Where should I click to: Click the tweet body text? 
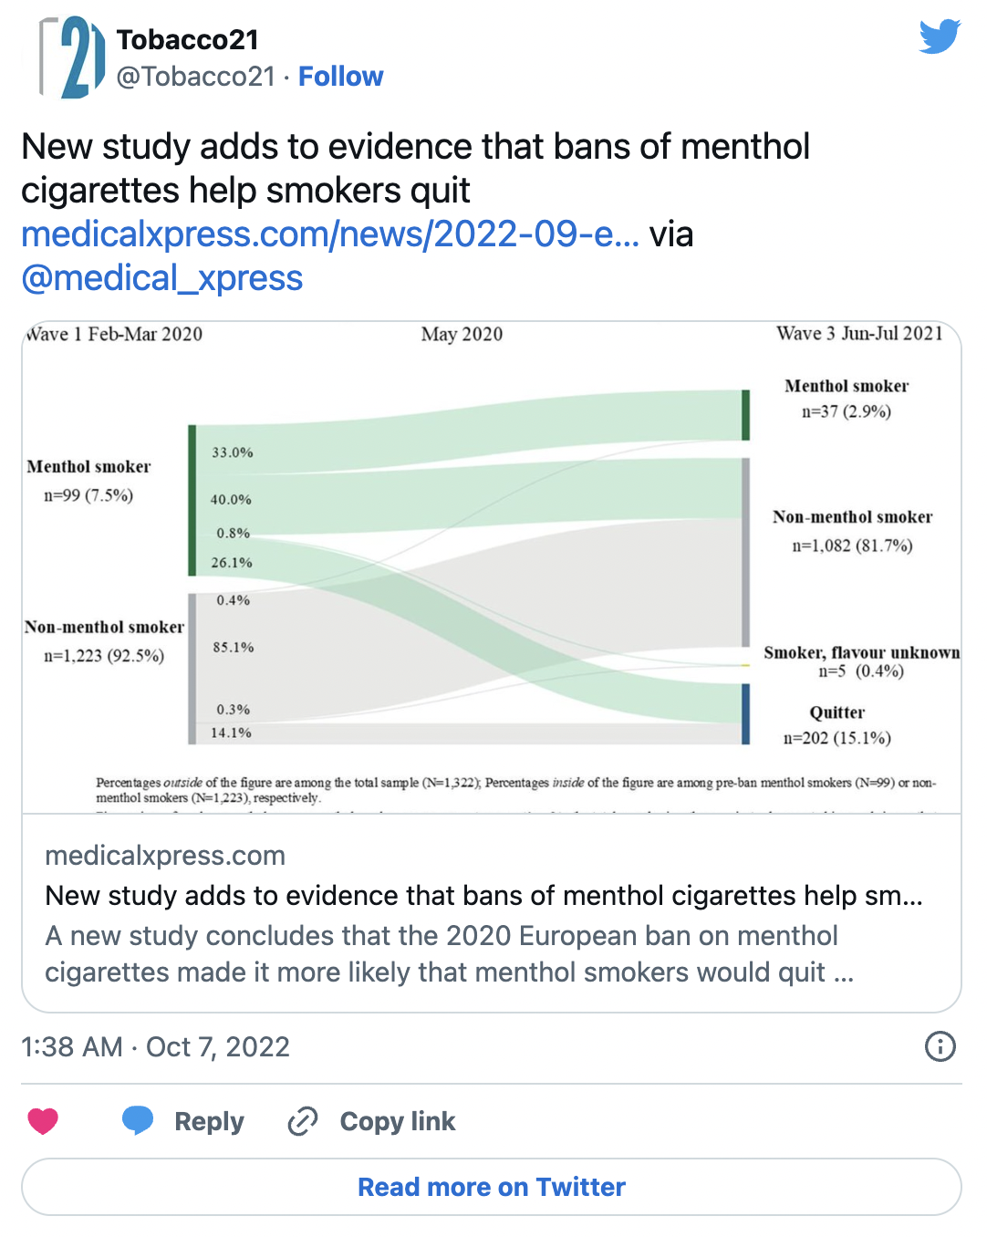416,168
